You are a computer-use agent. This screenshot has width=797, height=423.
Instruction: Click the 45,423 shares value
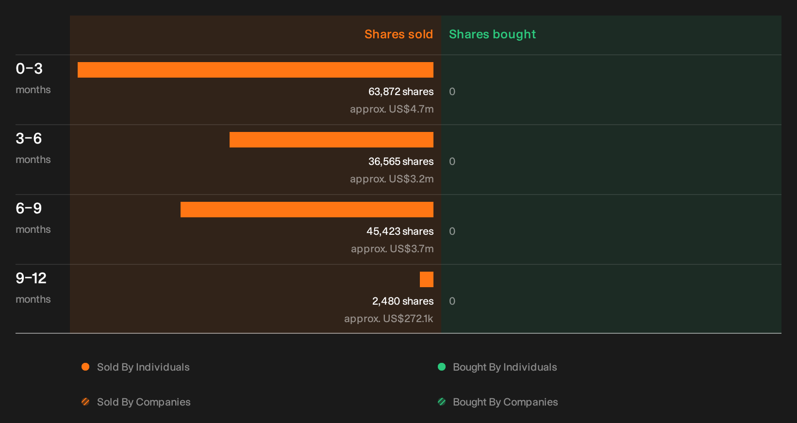point(400,231)
